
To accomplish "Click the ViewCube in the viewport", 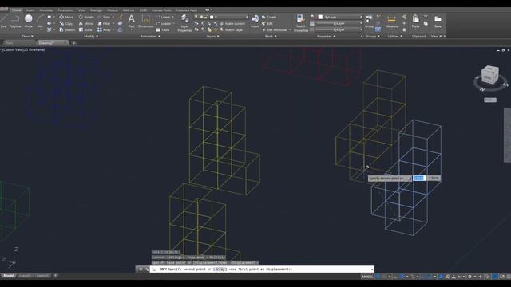I will coord(489,76).
